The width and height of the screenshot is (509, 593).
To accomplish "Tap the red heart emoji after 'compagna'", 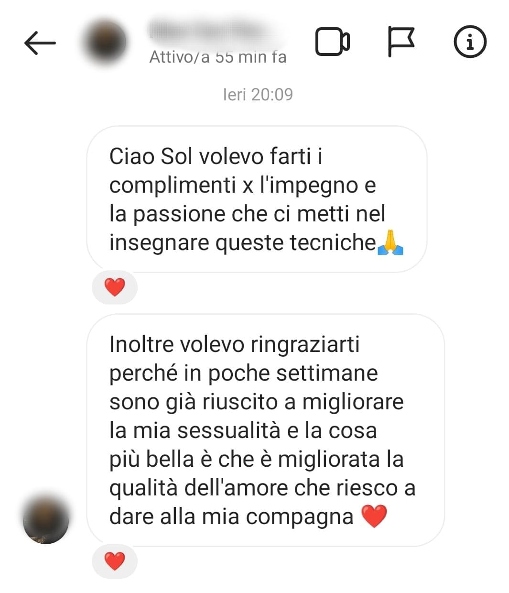I will coord(374,516).
